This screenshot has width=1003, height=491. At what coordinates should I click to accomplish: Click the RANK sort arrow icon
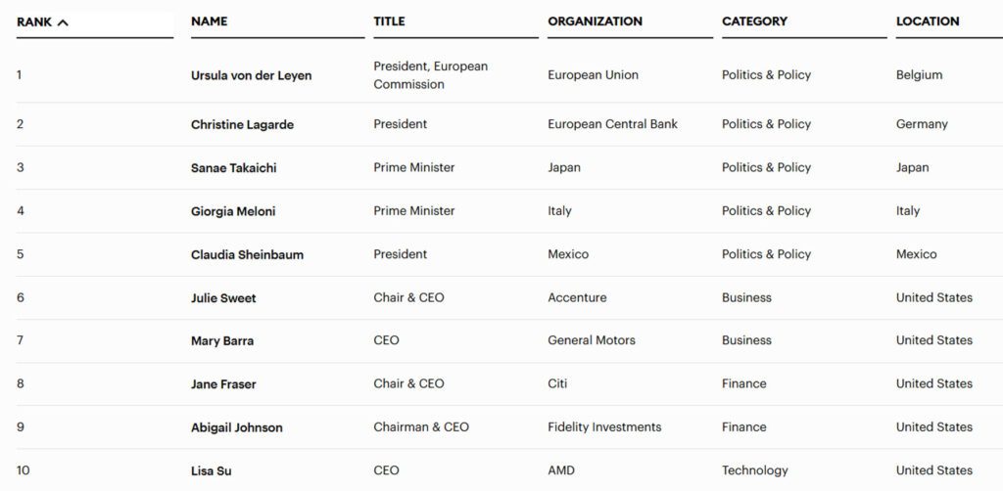pos(63,22)
